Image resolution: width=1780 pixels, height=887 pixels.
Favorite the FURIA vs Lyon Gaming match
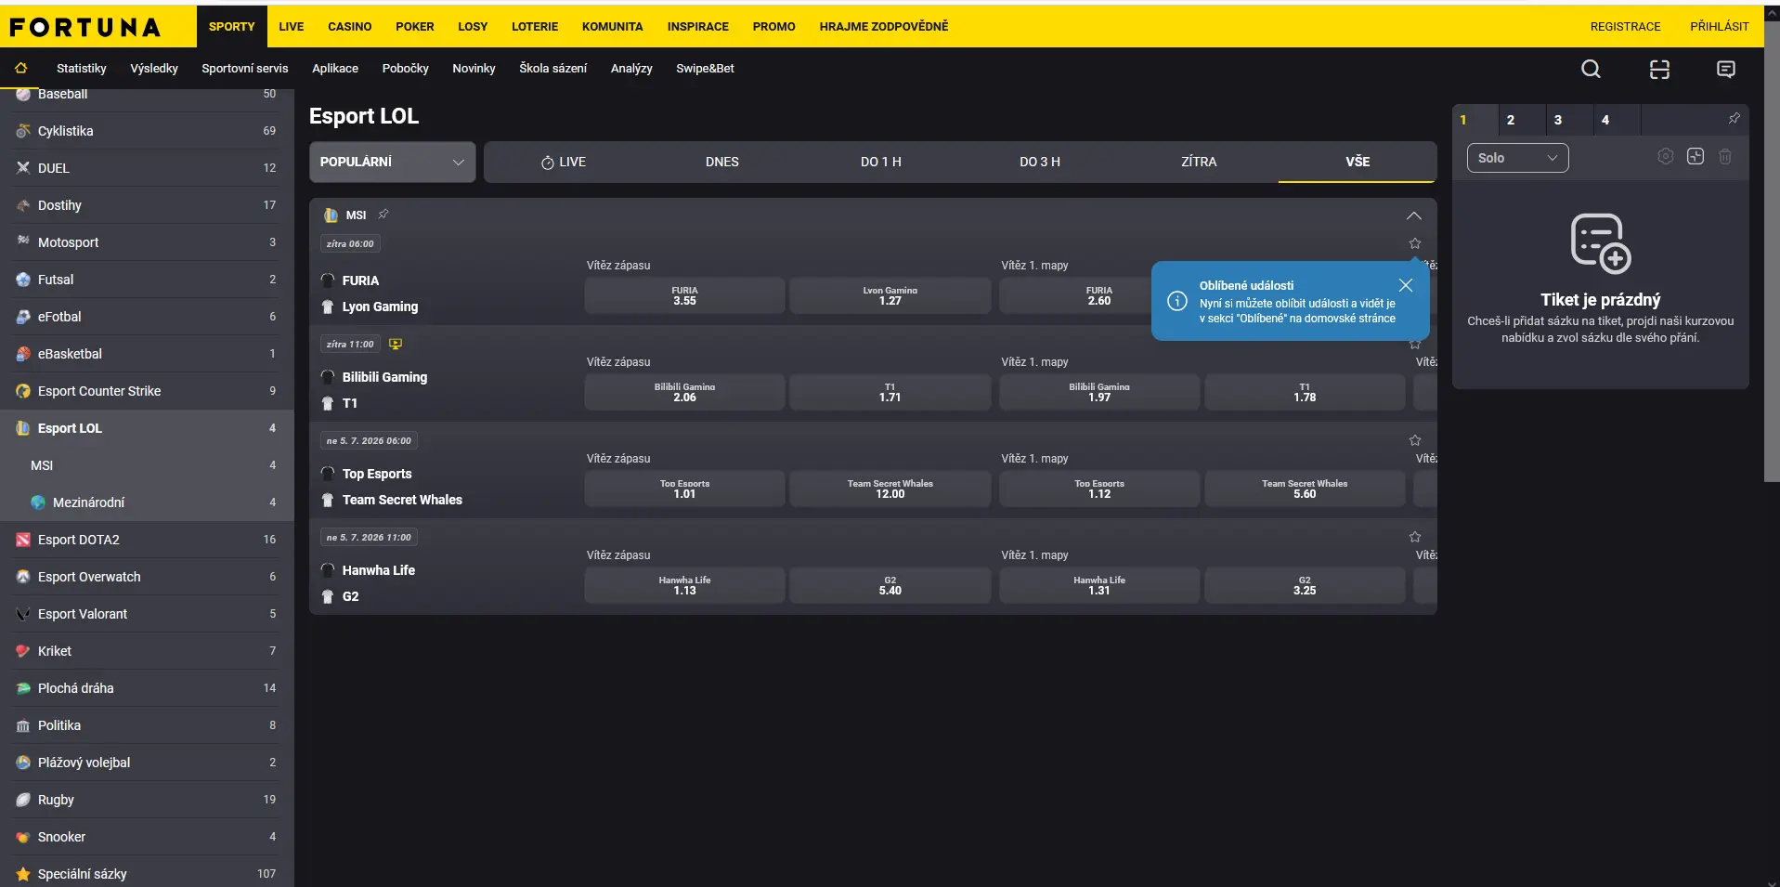click(x=1415, y=243)
